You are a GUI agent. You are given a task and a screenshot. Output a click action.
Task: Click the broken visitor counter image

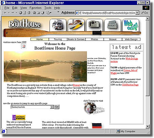pos(24,46)
